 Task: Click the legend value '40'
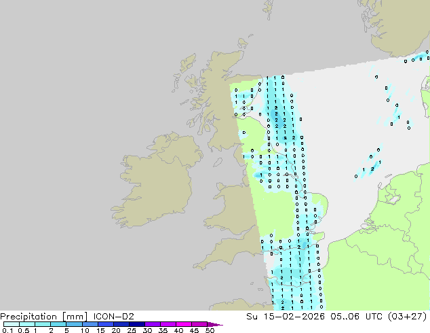tap(178, 330)
